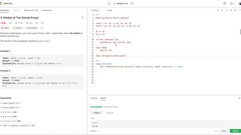Share the problem via share icon
The height and width of the screenshot is (135, 241).
click(42, 23)
